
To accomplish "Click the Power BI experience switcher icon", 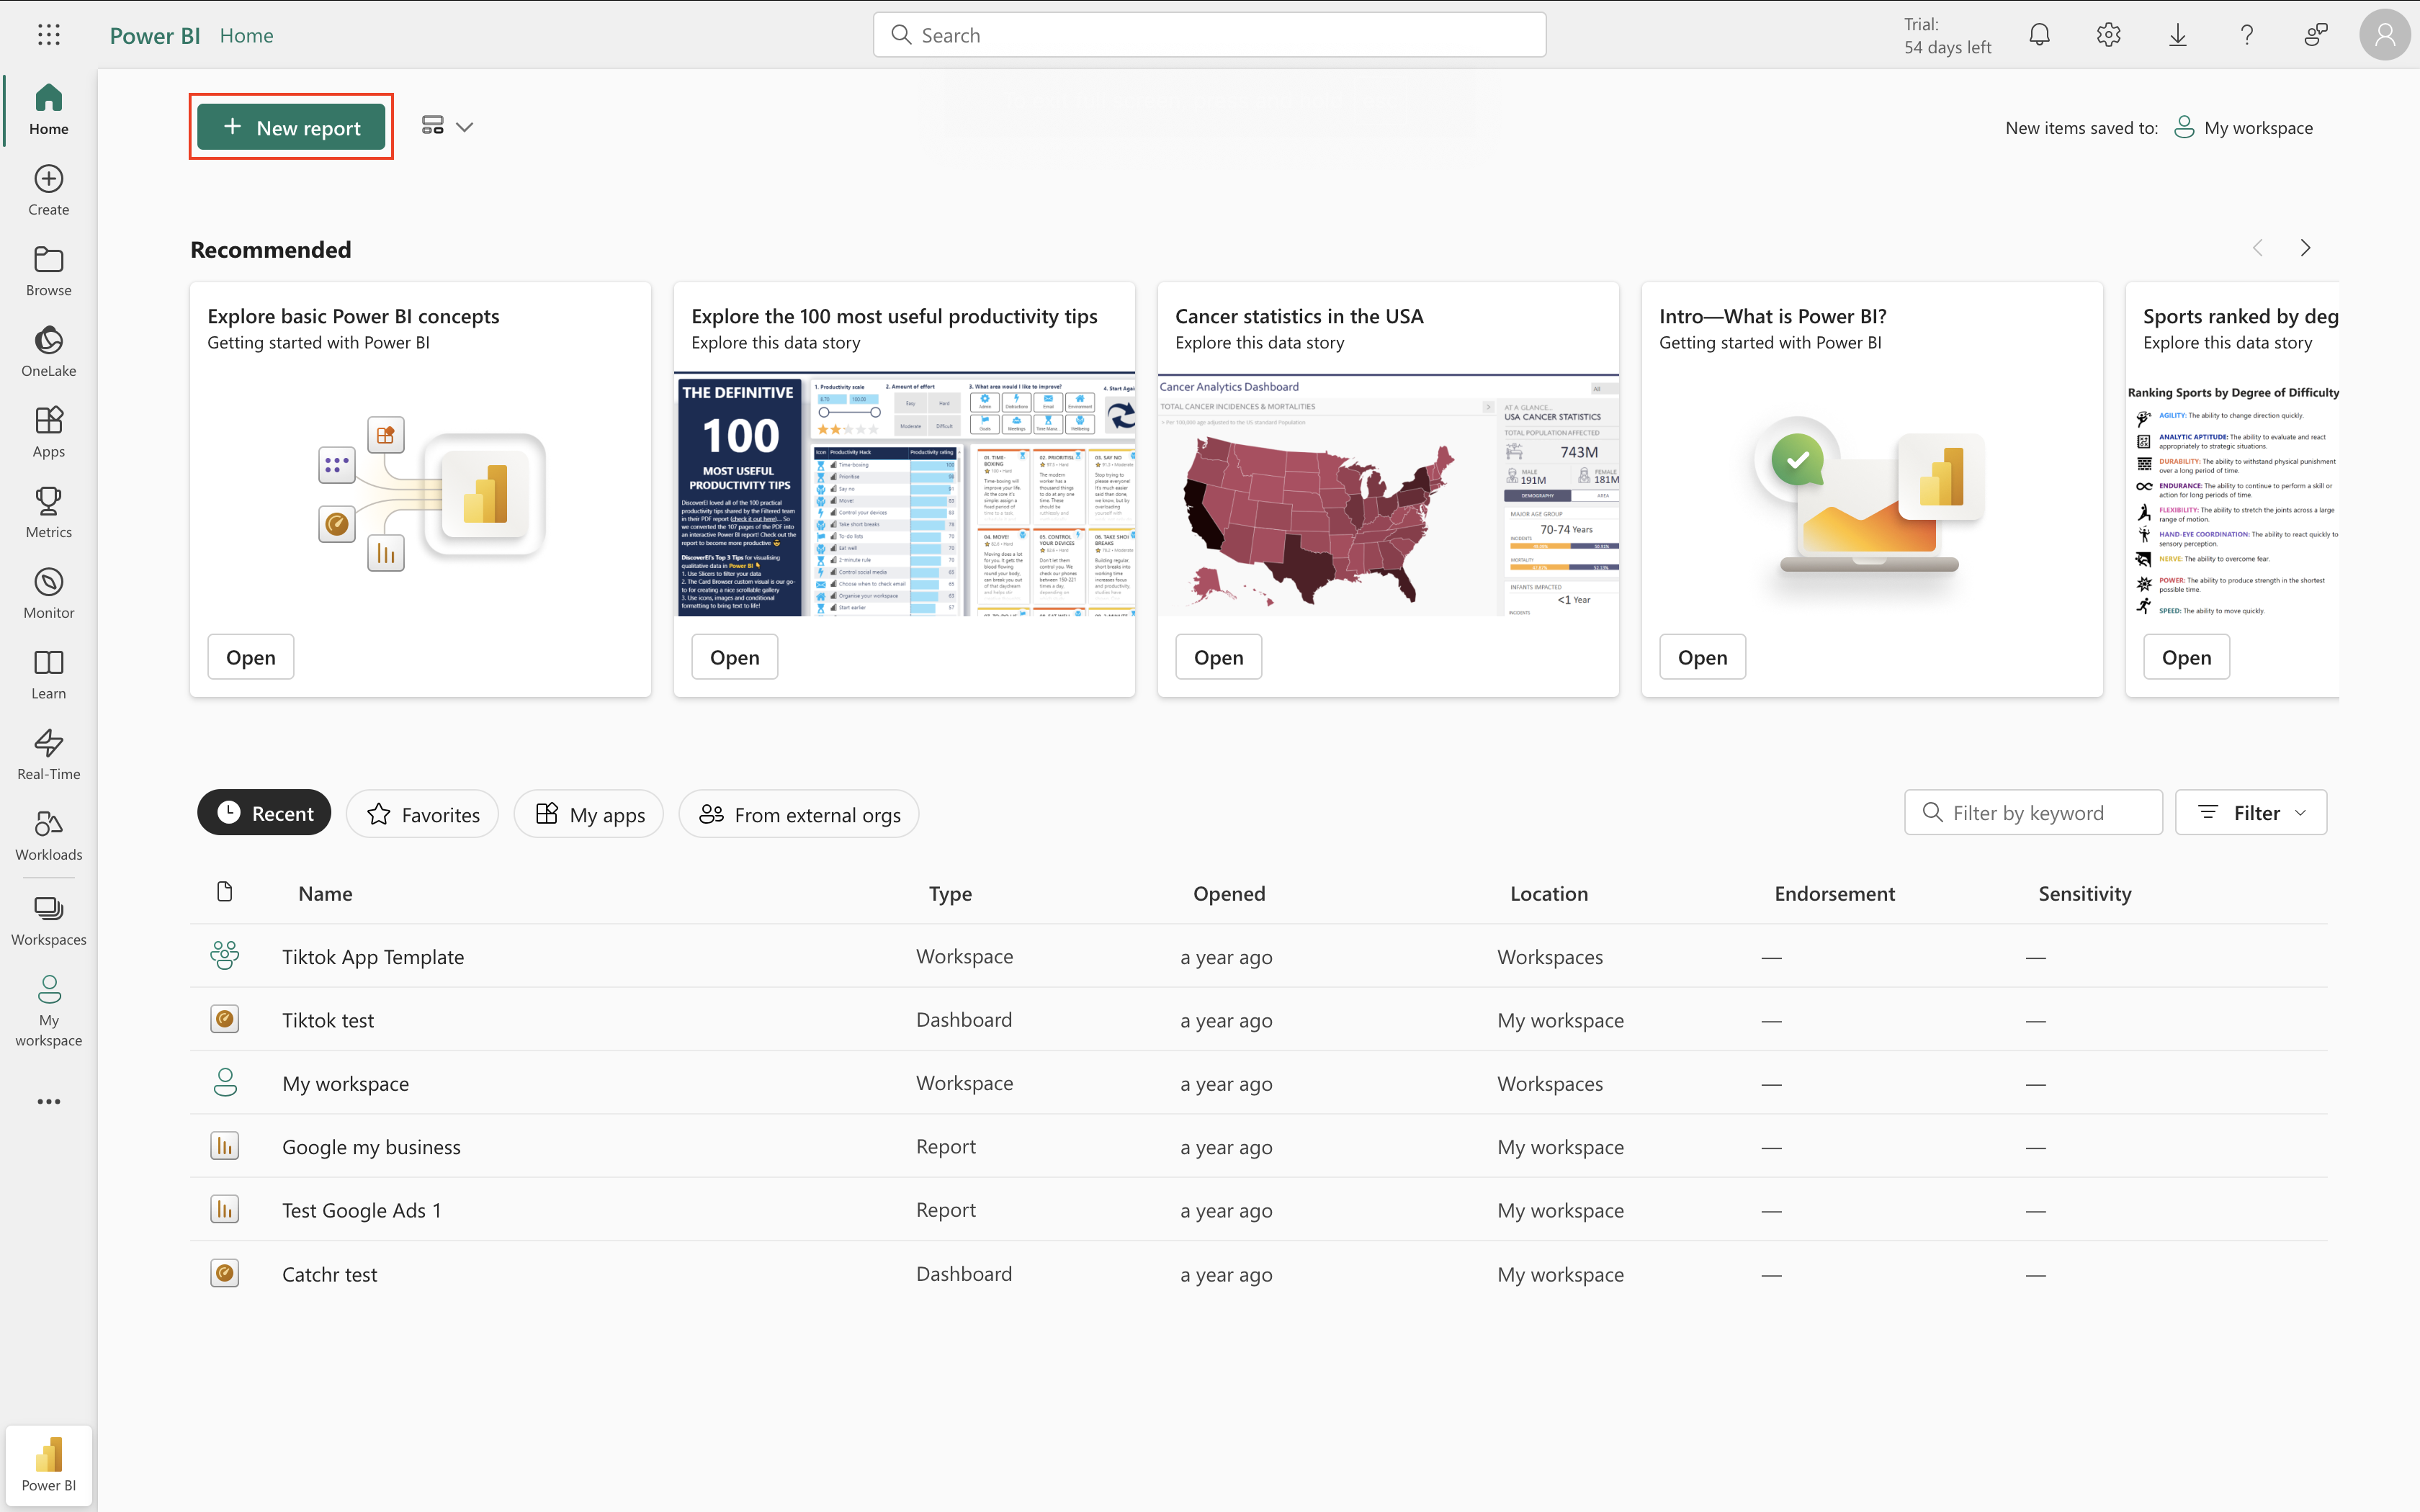I will click(x=48, y=1465).
